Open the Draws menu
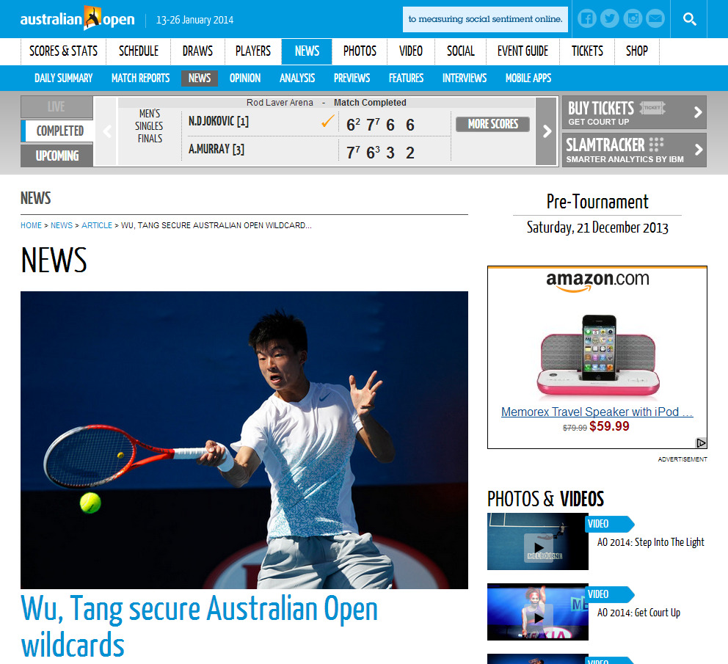The height and width of the screenshot is (664, 728). 198,51
